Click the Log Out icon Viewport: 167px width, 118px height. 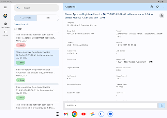point(5,32)
